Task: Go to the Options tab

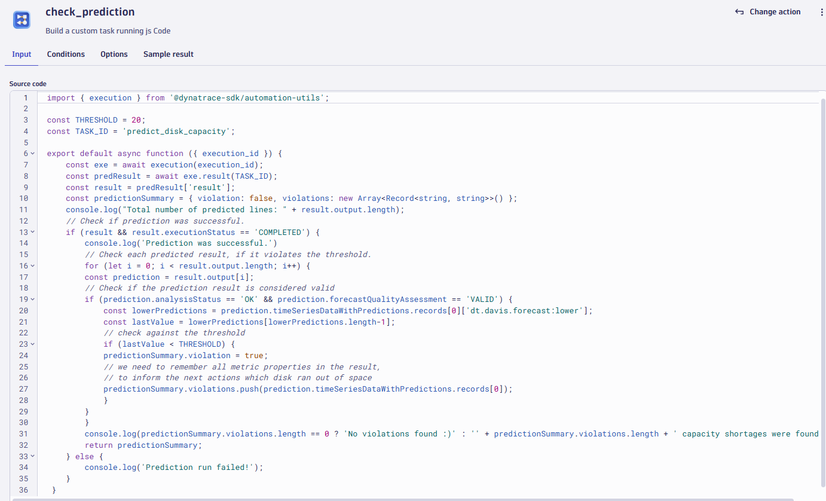Action: pyautogui.click(x=114, y=54)
